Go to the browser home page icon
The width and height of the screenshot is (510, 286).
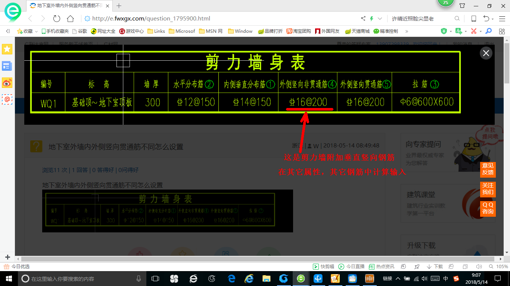click(70, 19)
